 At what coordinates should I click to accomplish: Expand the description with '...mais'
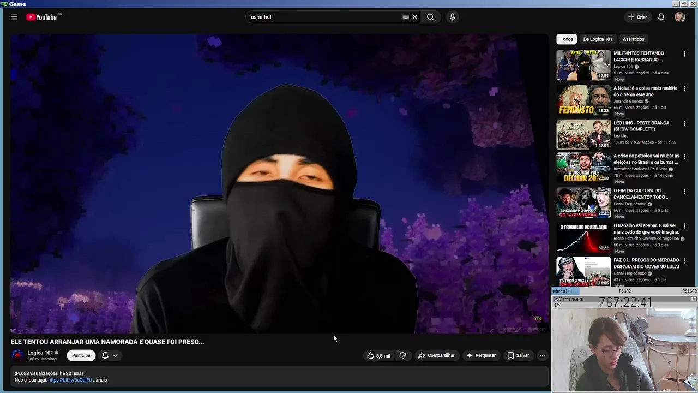pos(100,380)
